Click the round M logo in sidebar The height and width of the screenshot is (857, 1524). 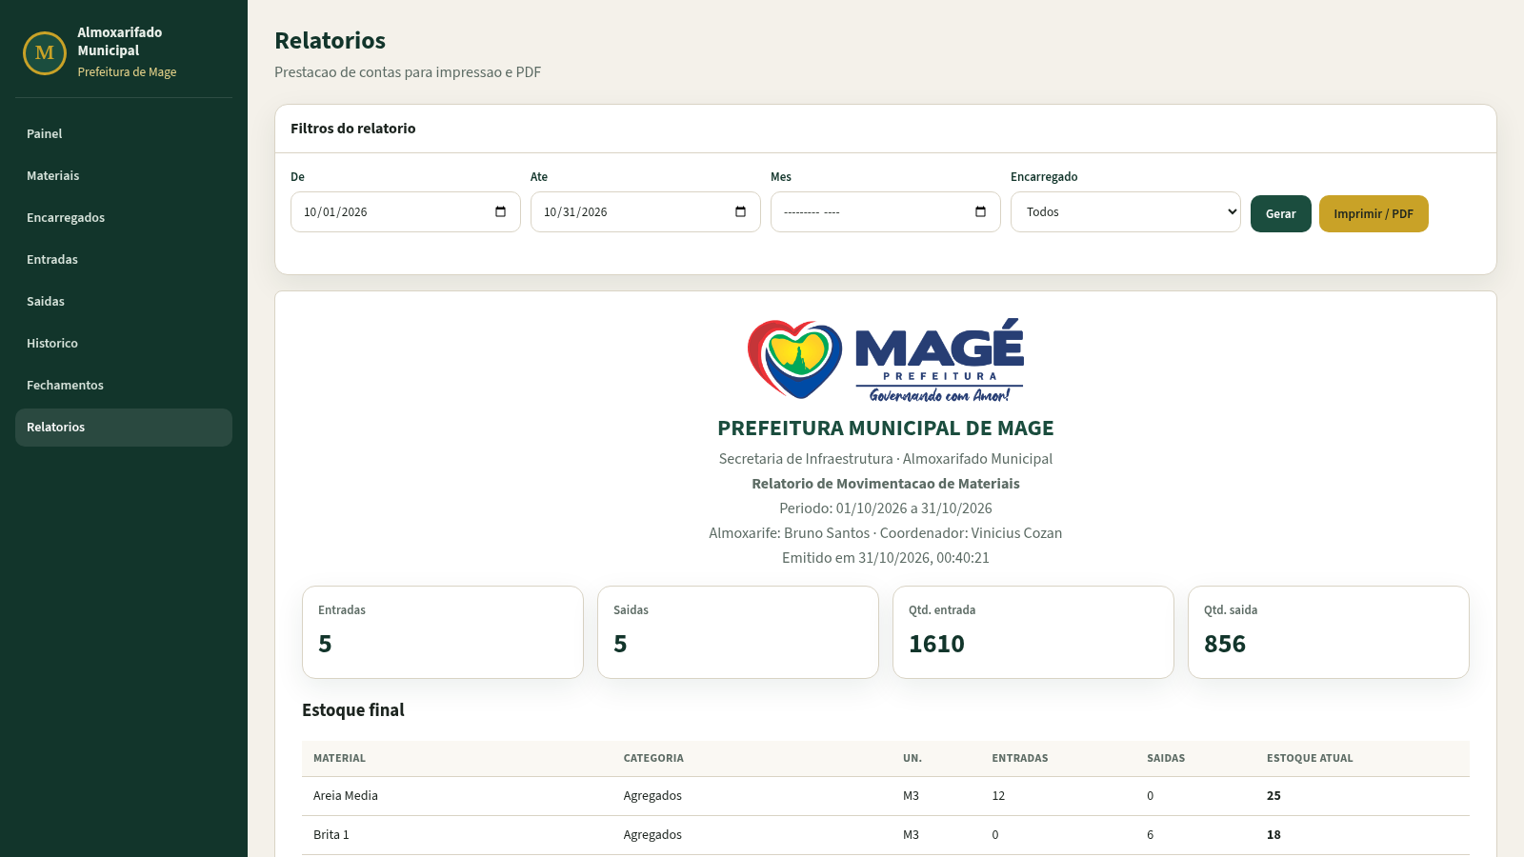45,52
